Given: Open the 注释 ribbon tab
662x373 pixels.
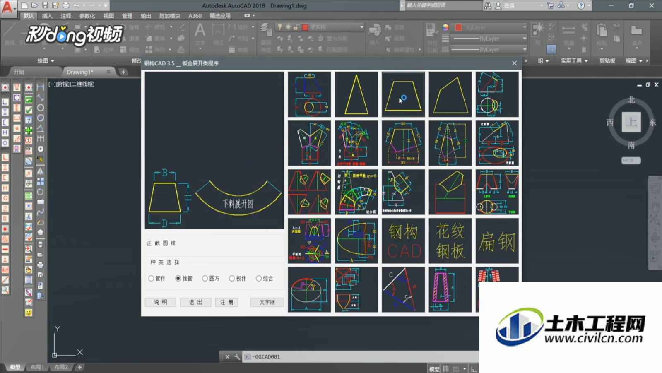Looking at the screenshot, I should pyautogui.click(x=66, y=16).
